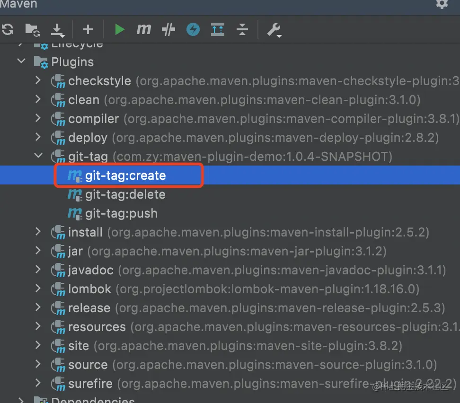Click the git-tag:push goal icon

point(75,213)
